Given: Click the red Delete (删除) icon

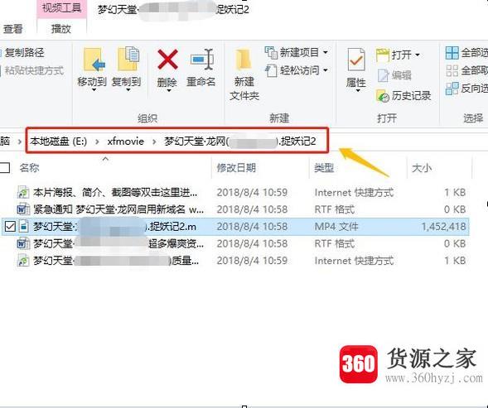Looking at the screenshot, I should [167, 60].
